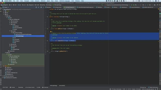Click the uditagarwal navigation bar breadcrumb

[30, 5]
